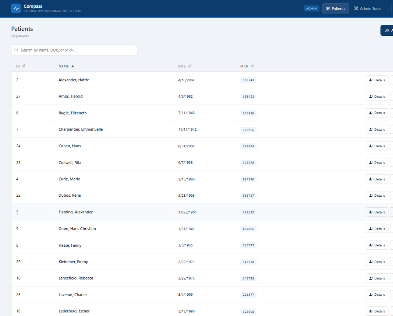The width and height of the screenshot is (393, 316).
Task: Select the name Curie, Marie
Action: tap(69, 179)
